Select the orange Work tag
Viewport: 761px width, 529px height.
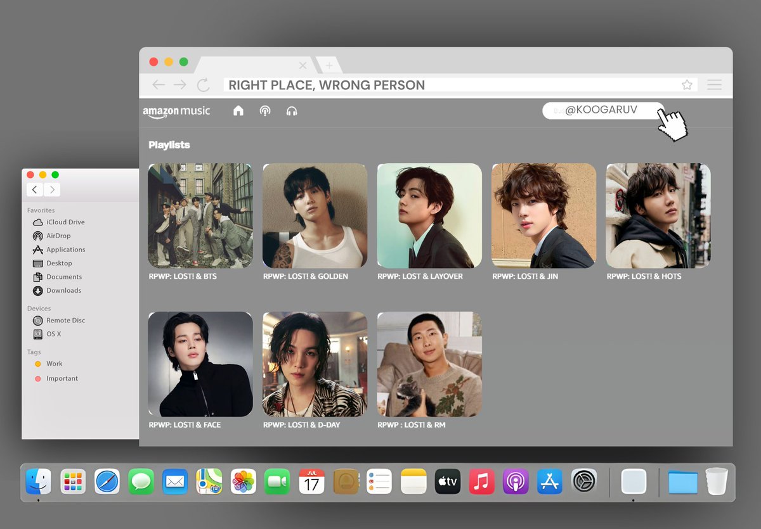click(x=48, y=364)
